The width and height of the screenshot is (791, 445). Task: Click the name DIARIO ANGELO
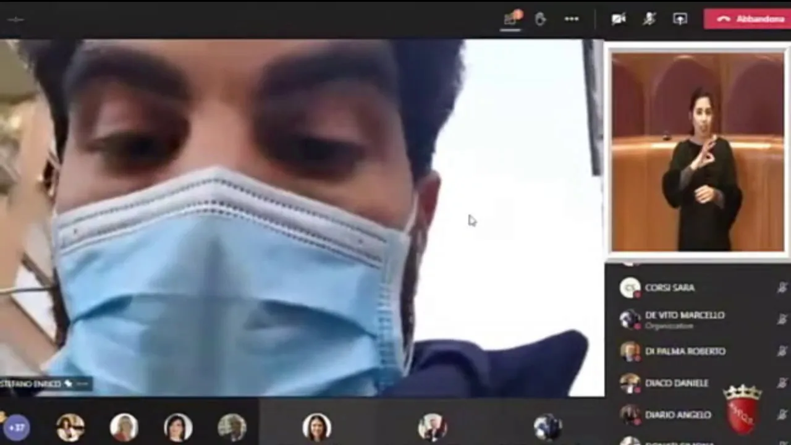[x=678, y=415]
